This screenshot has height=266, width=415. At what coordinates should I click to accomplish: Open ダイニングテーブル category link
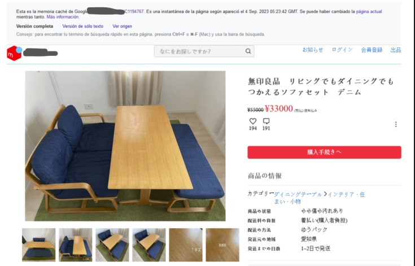click(298, 194)
